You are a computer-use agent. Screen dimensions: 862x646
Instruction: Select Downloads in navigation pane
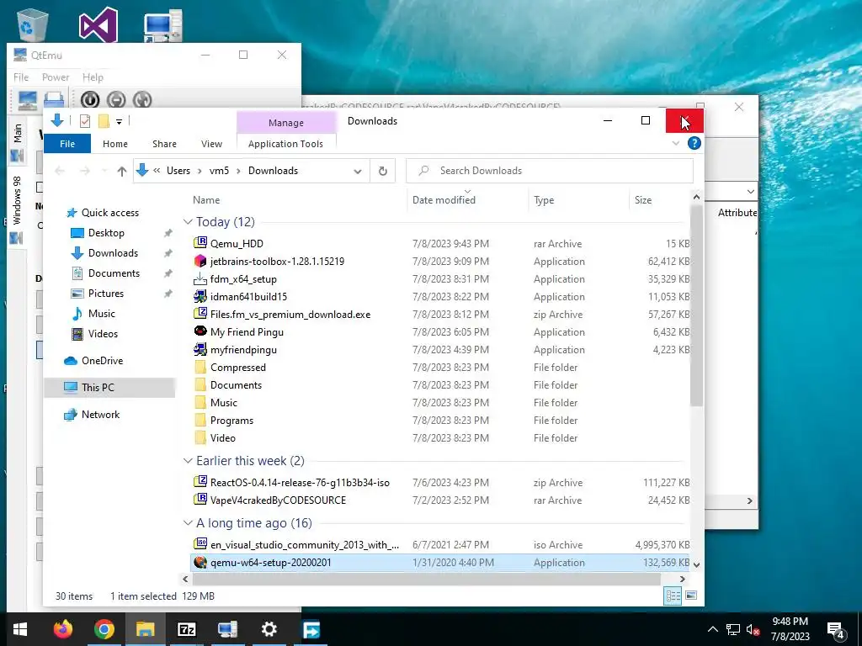click(x=114, y=252)
